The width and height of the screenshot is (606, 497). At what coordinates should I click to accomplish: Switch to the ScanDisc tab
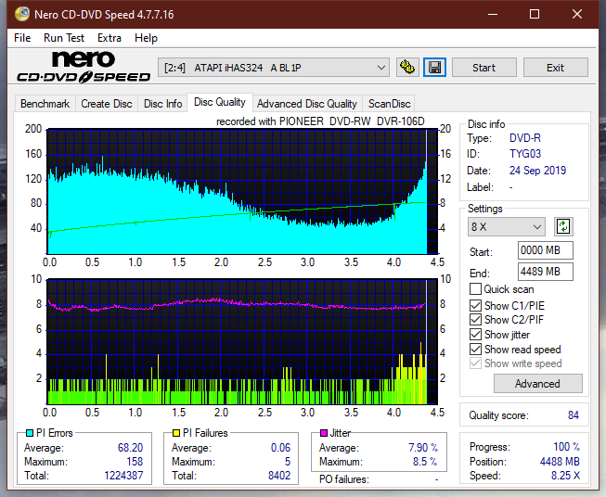point(389,104)
